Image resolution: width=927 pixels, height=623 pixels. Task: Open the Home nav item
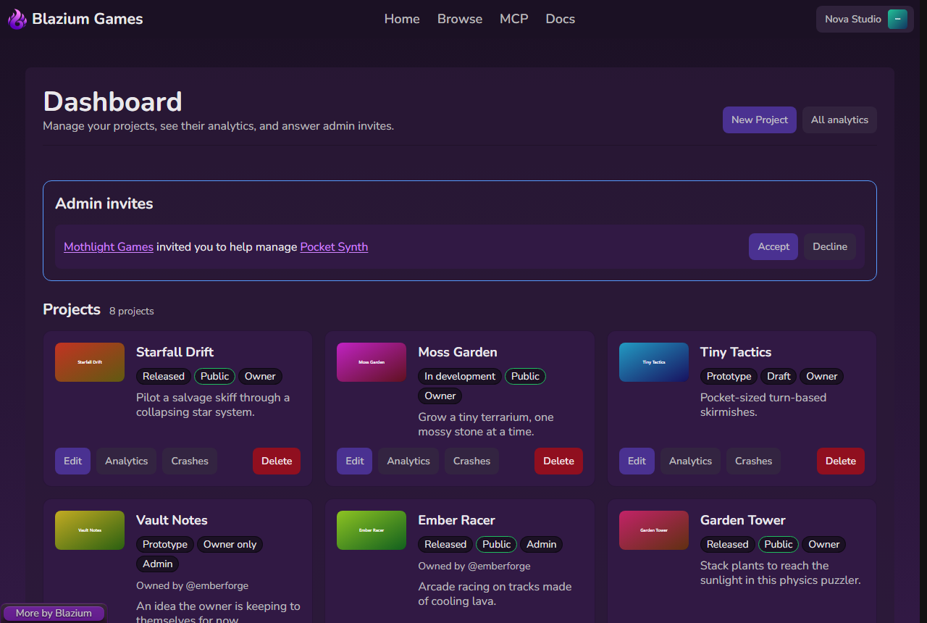coord(402,19)
